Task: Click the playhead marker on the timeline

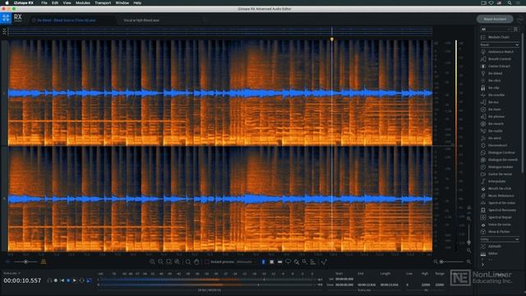Action: (332, 39)
